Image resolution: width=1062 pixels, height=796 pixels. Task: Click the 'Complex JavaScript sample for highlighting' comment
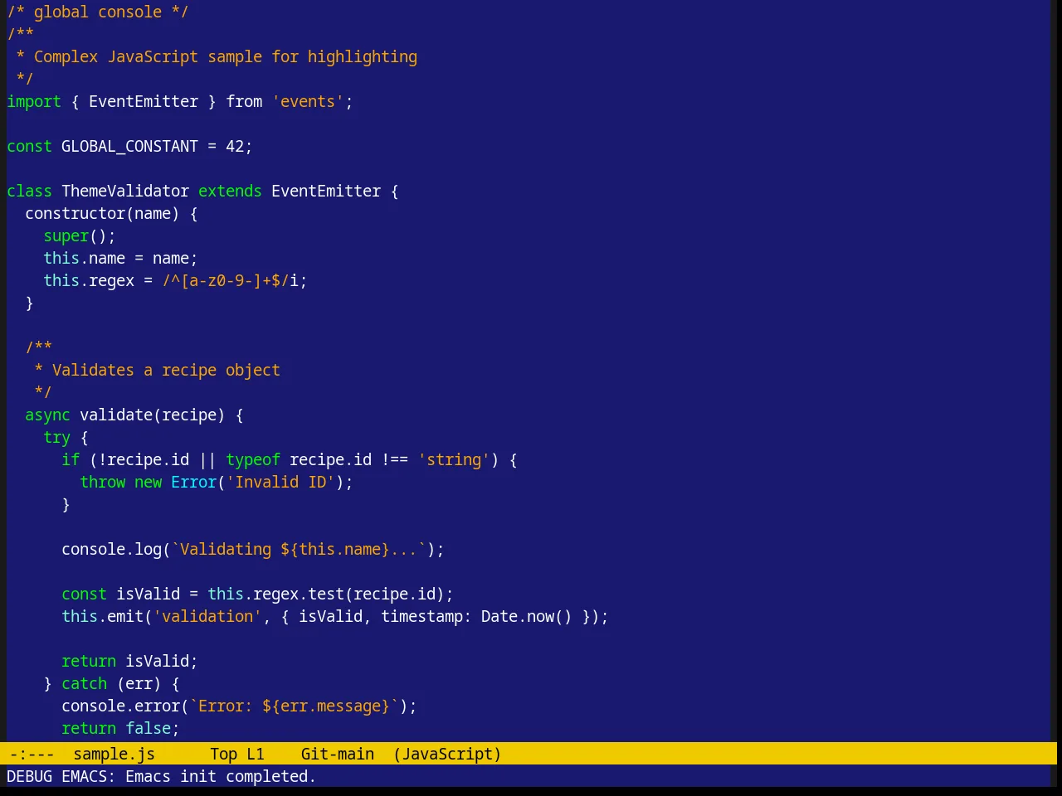[x=226, y=56]
